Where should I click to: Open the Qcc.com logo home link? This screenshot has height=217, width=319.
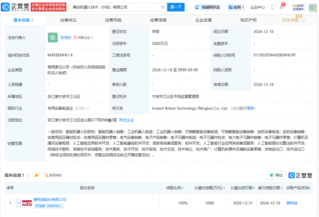(x=15, y=7)
